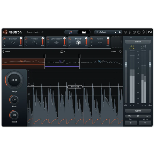Remove the Exciter module with X
The width and height of the screenshot is (155, 155).
coord(91,45)
